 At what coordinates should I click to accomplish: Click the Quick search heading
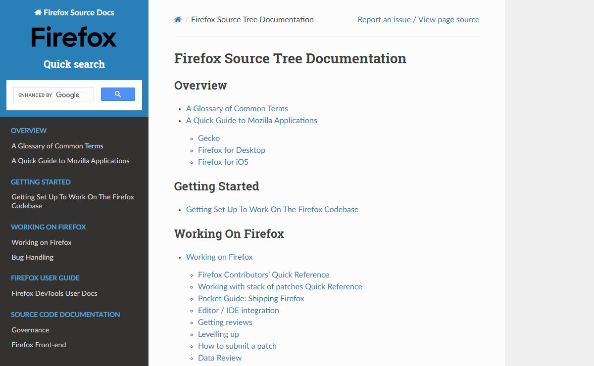(74, 64)
